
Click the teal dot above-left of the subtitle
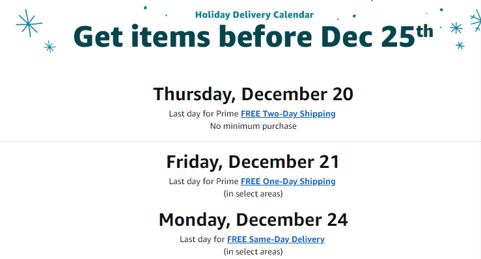click(x=145, y=7)
